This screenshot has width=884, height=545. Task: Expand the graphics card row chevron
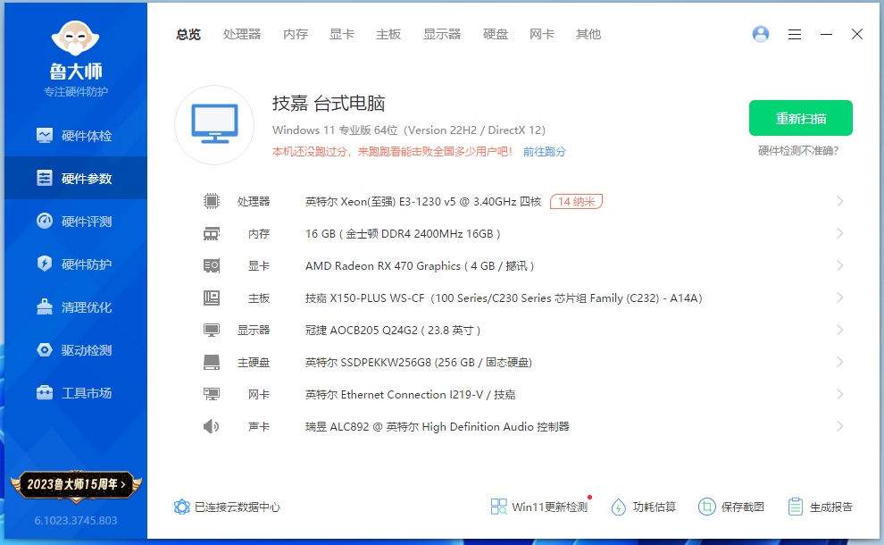[x=839, y=266]
